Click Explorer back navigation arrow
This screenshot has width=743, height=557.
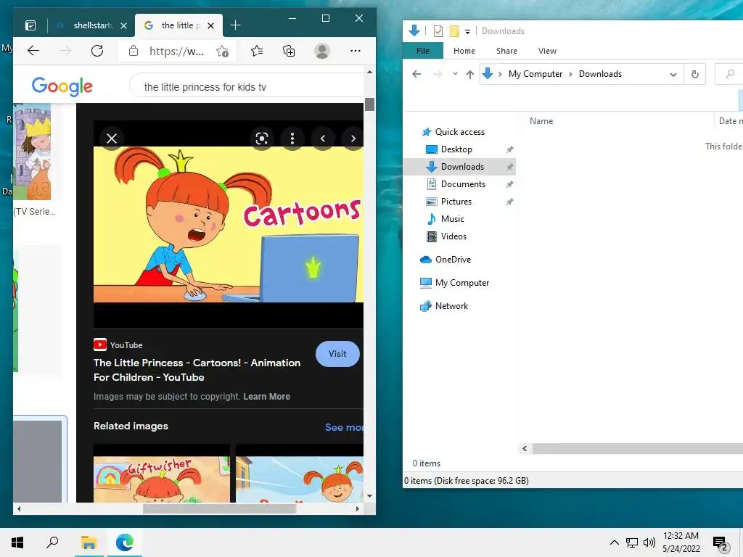(x=416, y=74)
